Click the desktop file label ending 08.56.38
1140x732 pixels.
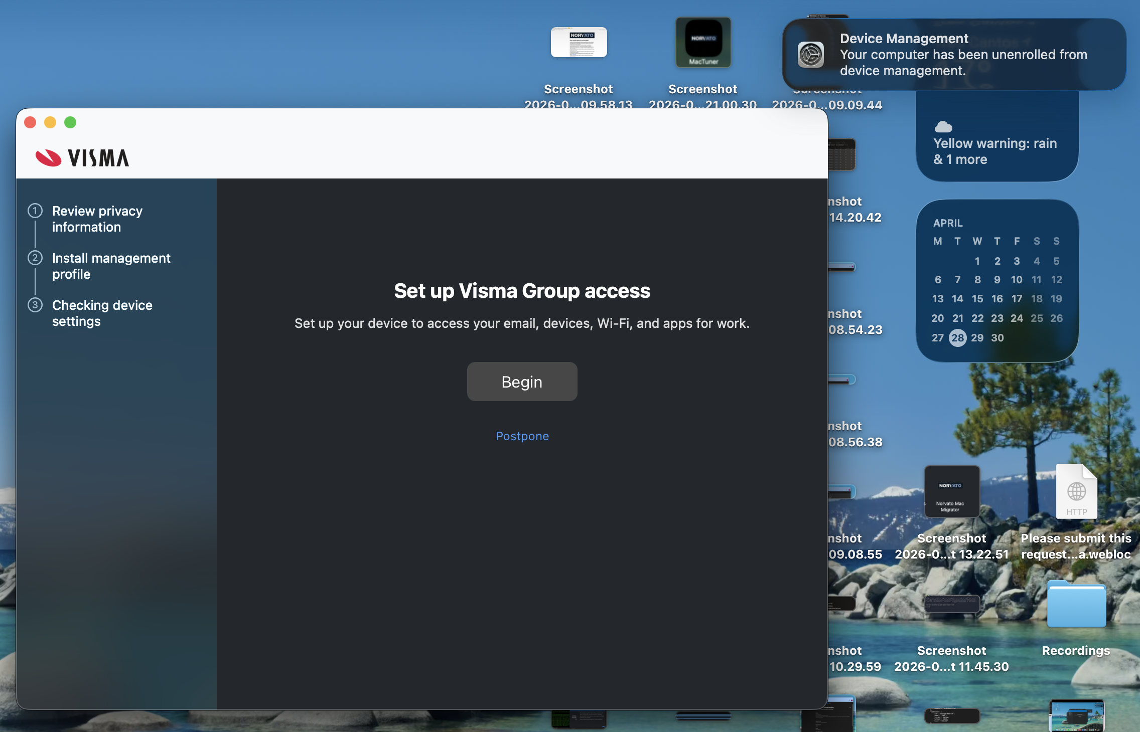855,434
